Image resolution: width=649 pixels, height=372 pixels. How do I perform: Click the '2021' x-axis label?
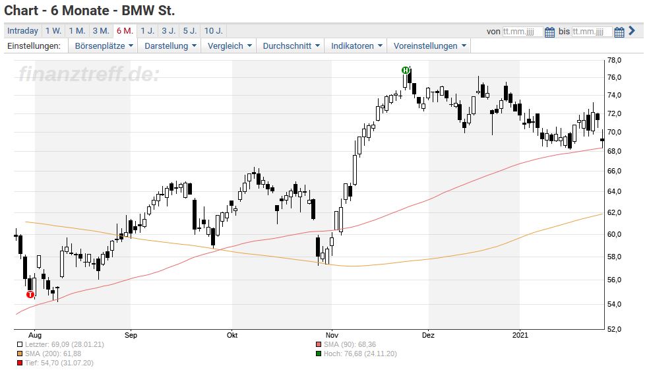pos(520,335)
